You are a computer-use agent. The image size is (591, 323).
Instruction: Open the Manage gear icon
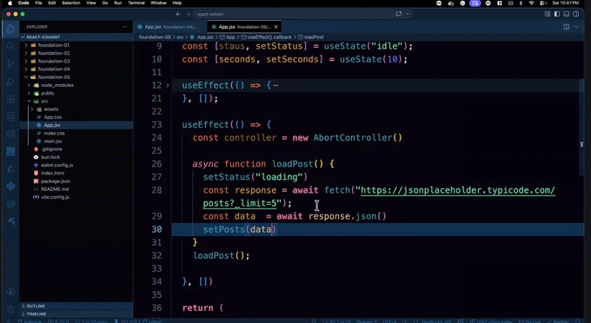[10, 309]
